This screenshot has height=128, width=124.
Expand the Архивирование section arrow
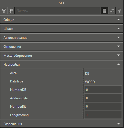(x=119, y=37)
